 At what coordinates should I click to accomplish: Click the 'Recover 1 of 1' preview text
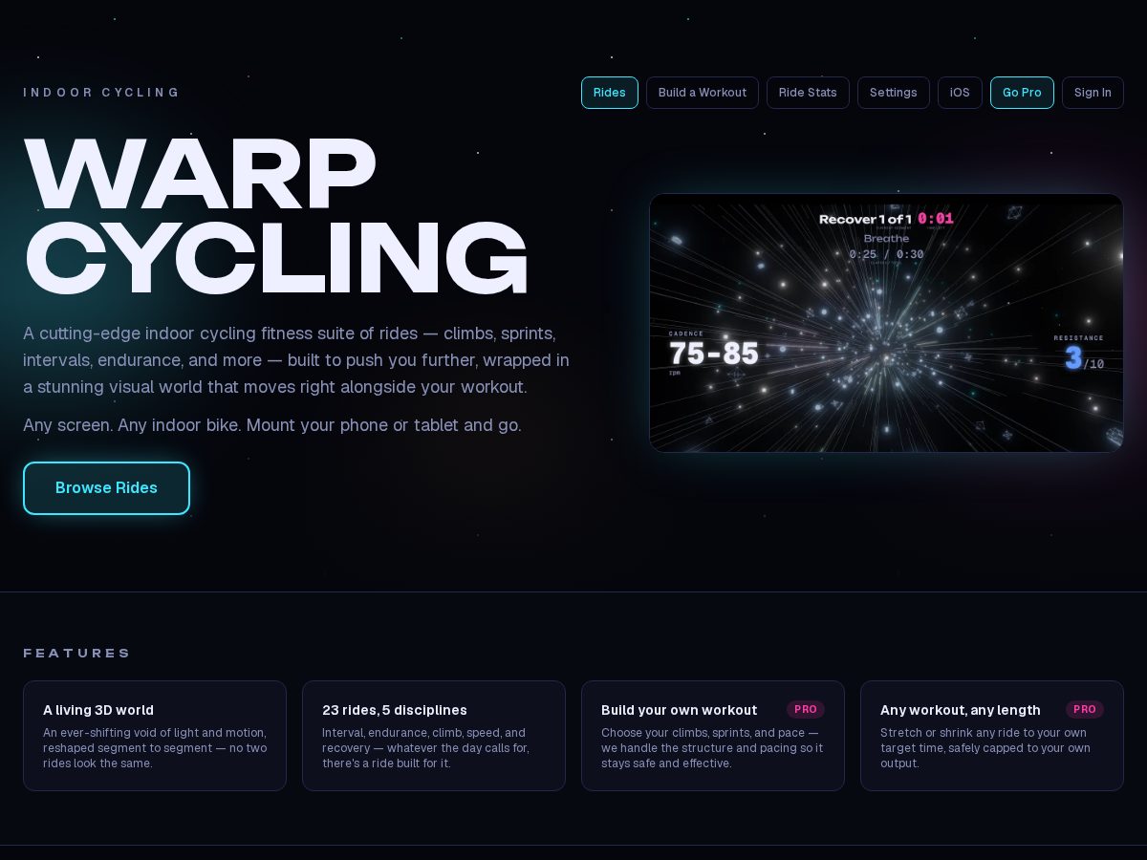click(865, 219)
